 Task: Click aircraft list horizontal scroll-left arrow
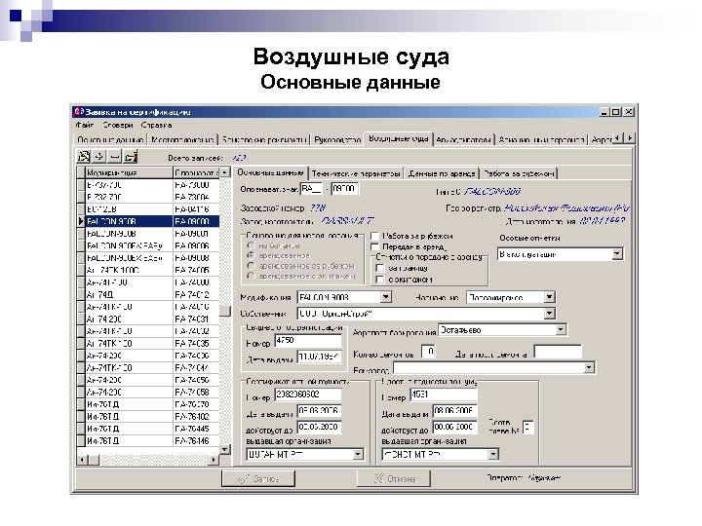tap(82, 460)
